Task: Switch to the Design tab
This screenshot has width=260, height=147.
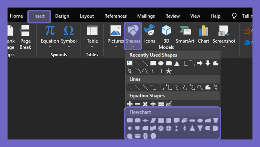Action: point(62,16)
